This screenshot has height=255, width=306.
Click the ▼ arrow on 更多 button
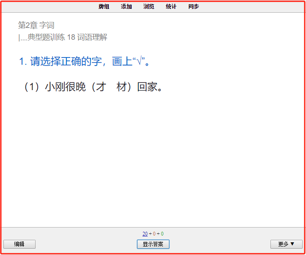pos(292,244)
